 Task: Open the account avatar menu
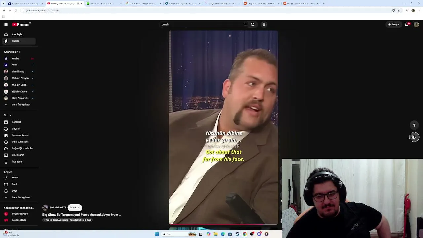pyautogui.click(x=416, y=24)
